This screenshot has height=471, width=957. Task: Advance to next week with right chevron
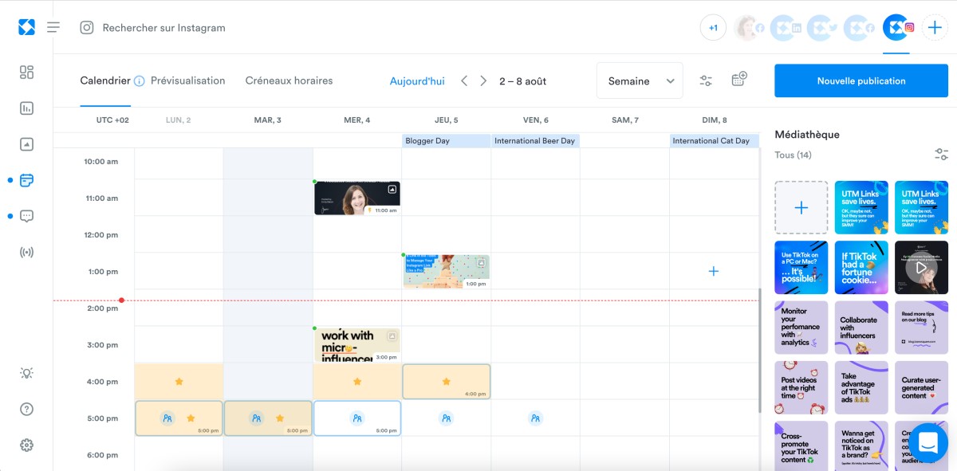click(483, 80)
